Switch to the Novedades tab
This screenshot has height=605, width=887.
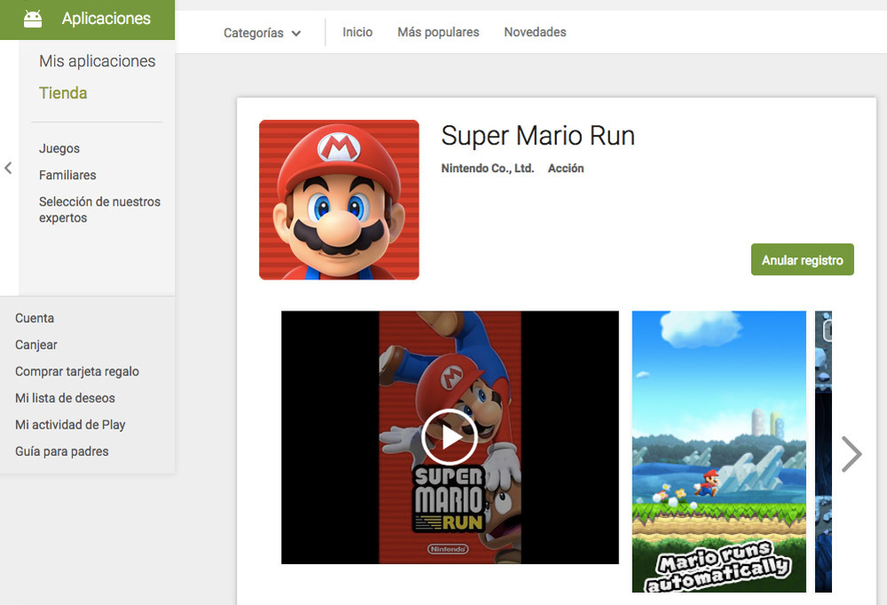[x=535, y=32]
